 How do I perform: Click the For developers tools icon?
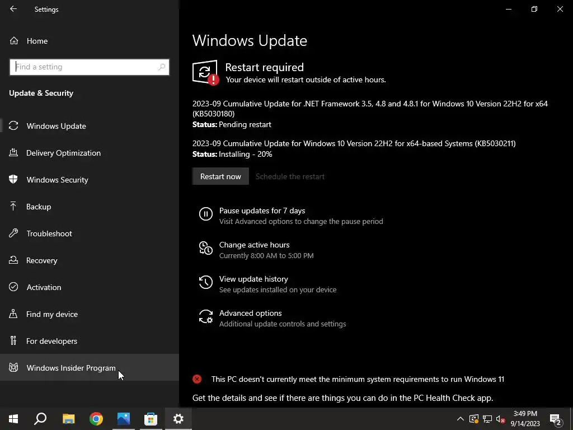tap(13, 341)
